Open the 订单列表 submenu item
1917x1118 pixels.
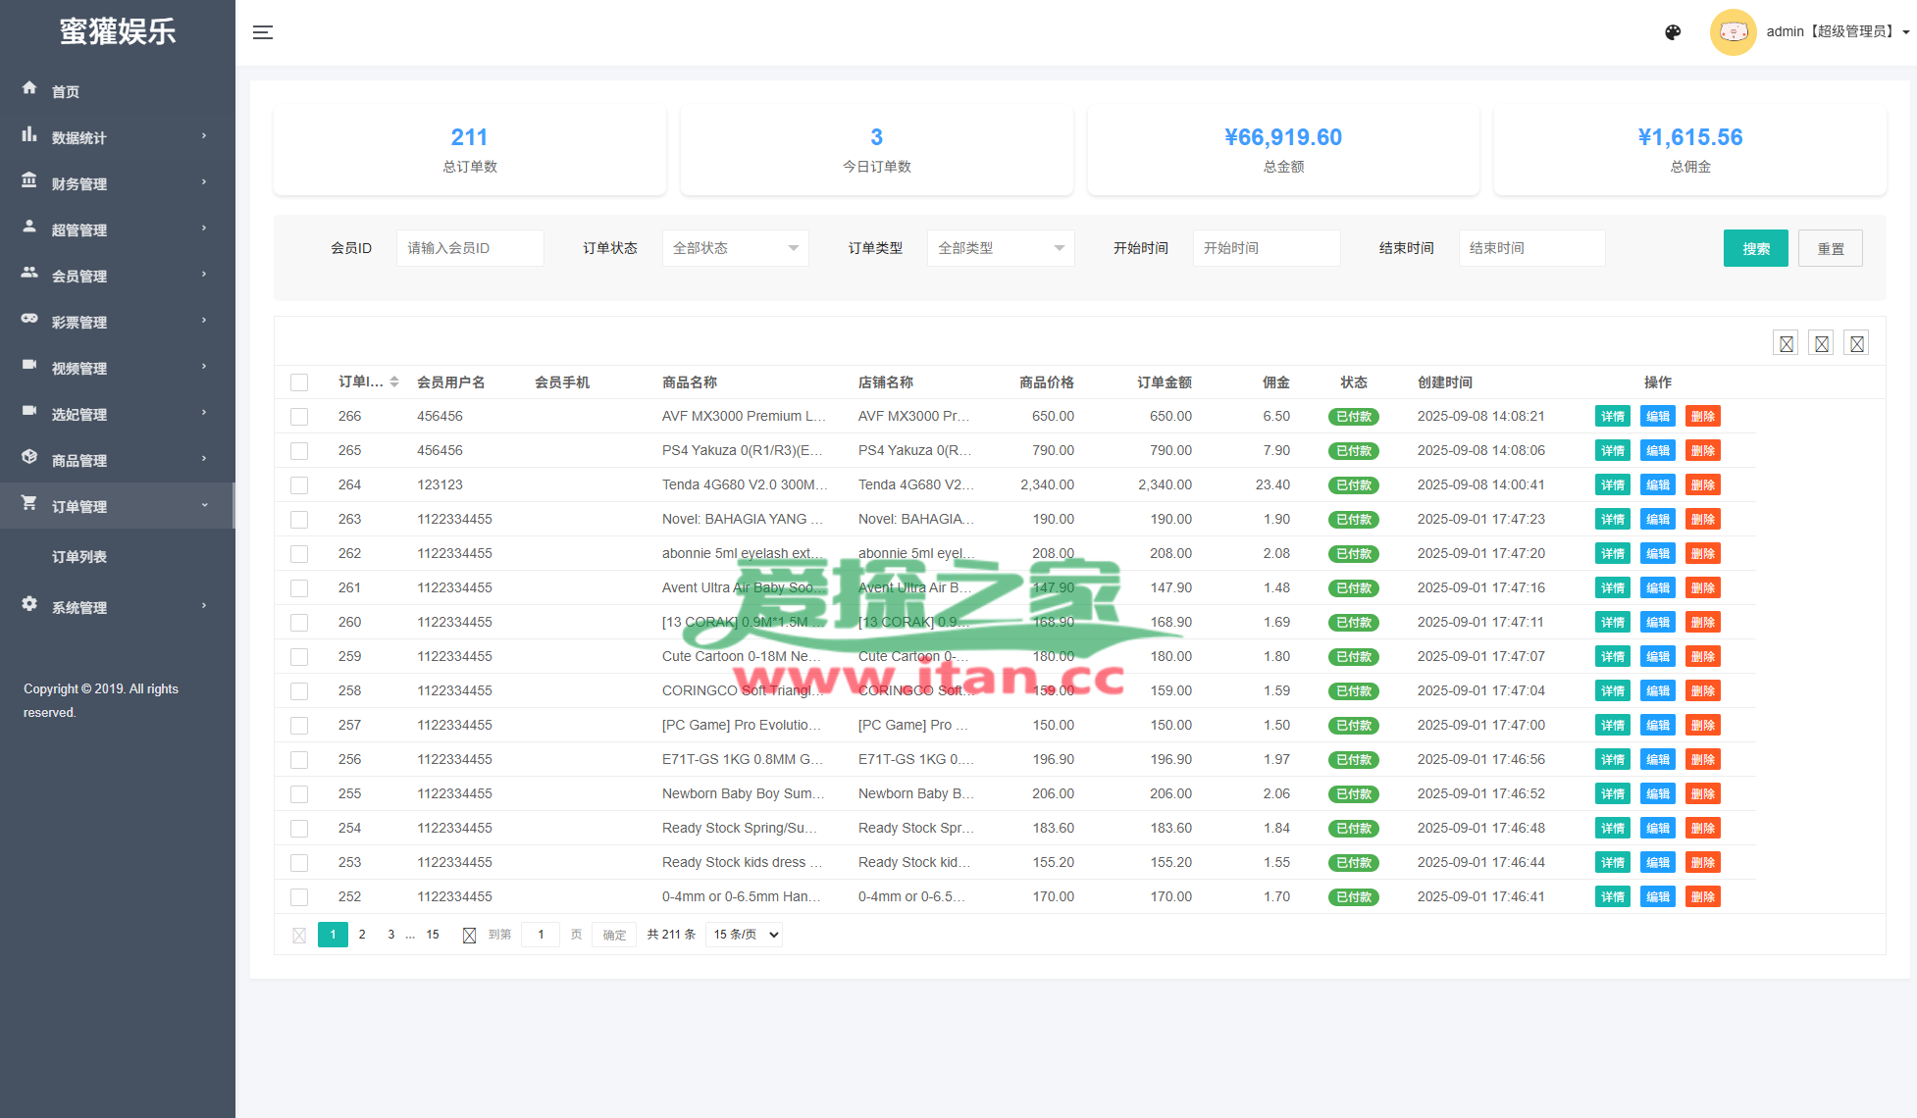tap(79, 557)
